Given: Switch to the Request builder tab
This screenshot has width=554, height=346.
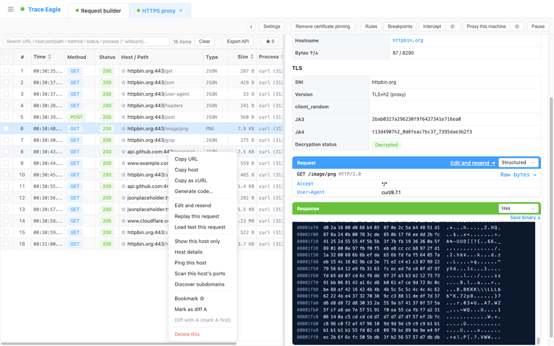Looking at the screenshot, I should point(98,11).
